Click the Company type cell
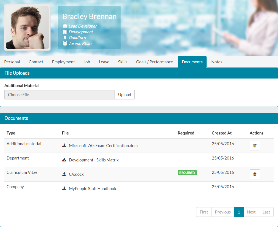The height and width of the screenshot is (227, 278). 15,187
